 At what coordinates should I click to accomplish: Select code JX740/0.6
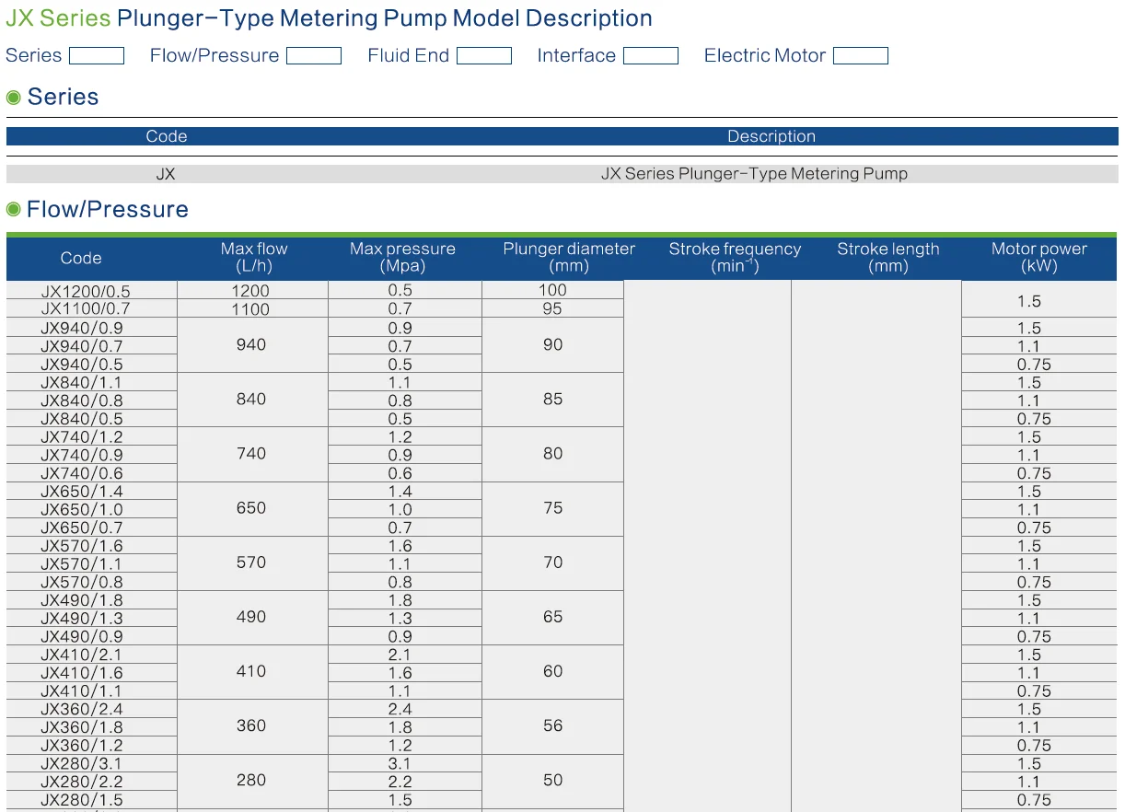click(92, 473)
